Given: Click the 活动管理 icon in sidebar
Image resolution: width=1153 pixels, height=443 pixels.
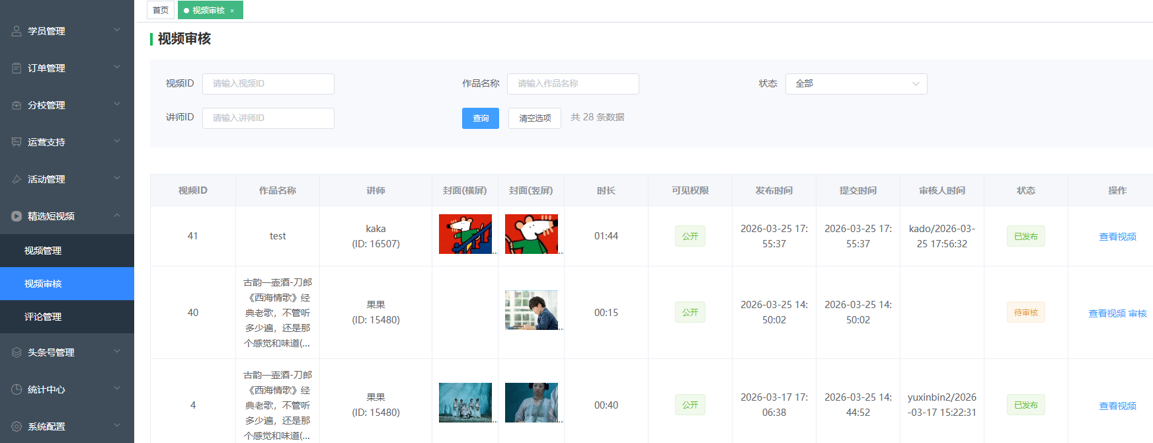Looking at the screenshot, I should point(17,179).
